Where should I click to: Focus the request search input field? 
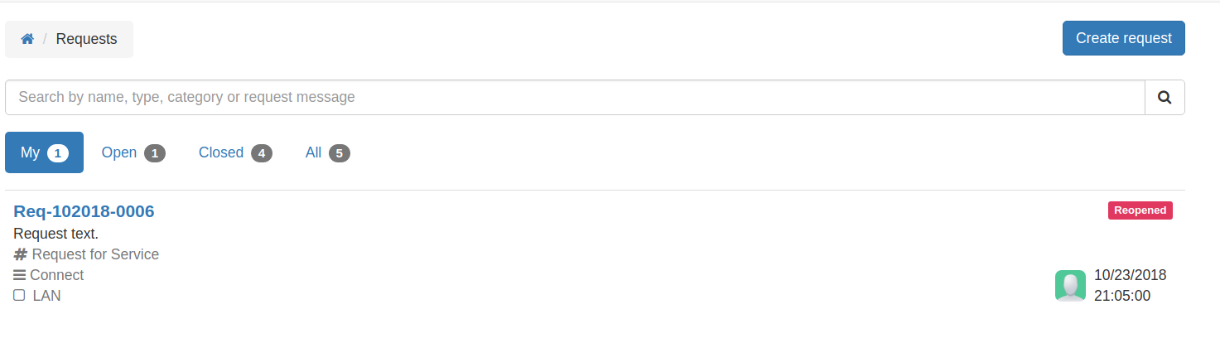pos(575,97)
